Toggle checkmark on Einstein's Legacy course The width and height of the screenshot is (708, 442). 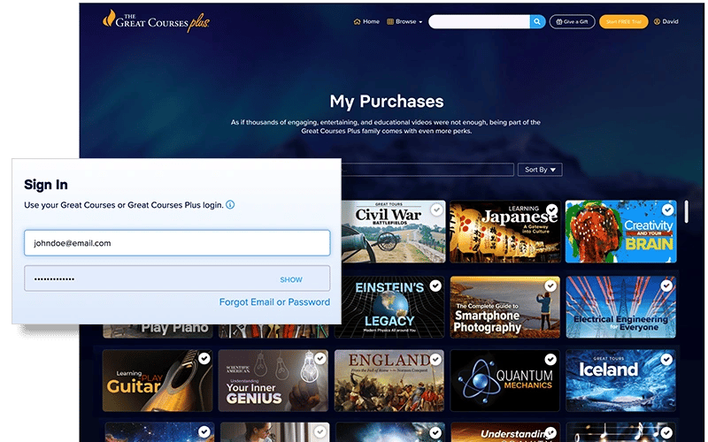[x=435, y=286]
